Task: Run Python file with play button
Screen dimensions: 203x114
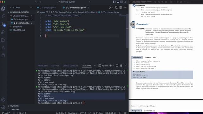Action: (x=110, y=8)
